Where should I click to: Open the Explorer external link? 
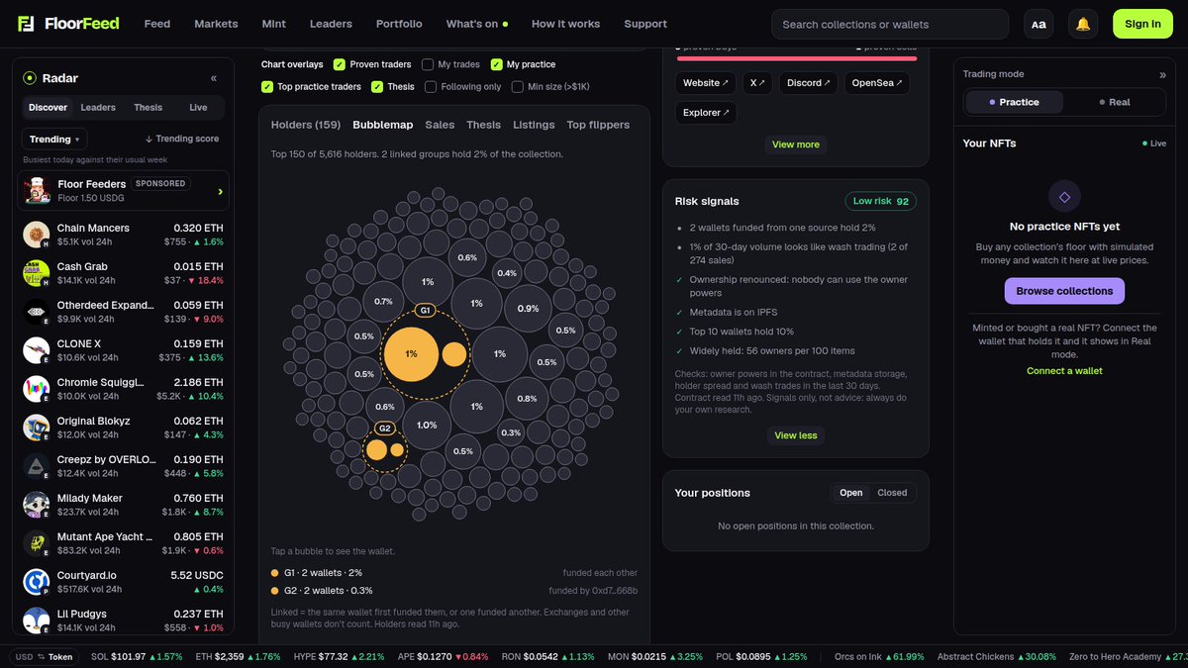pyautogui.click(x=706, y=113)
